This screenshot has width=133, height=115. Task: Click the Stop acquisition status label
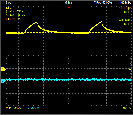click(x=8, y=3)
